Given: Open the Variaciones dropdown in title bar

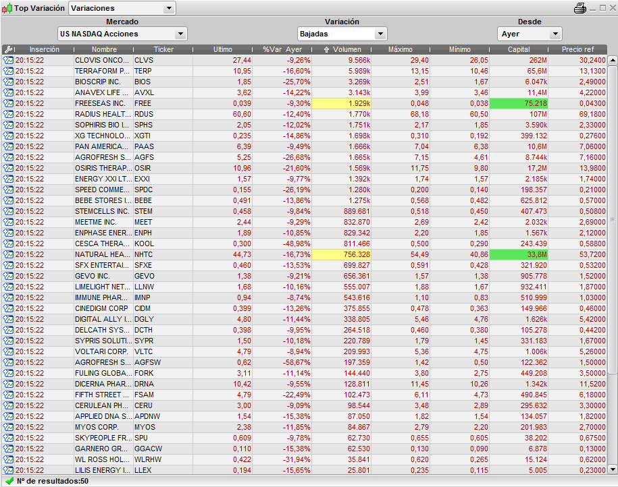Looking at the screenshot, I should click(x=122, y=8).
